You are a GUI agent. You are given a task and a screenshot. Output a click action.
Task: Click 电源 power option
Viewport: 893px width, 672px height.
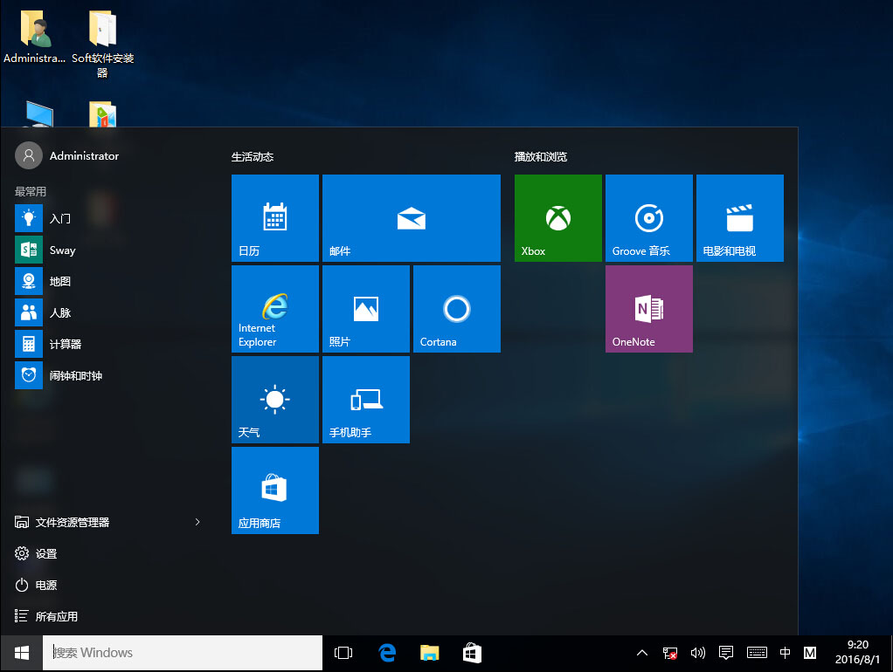(x=45, y=585)
